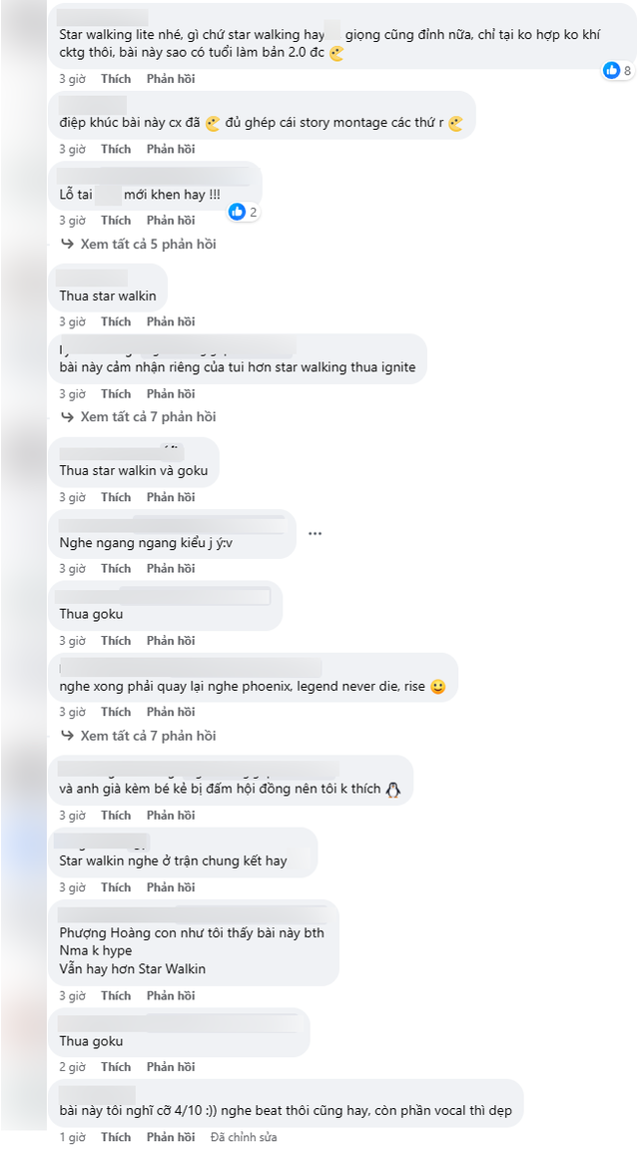Click the 'Thua star walkin' comment bubble
Viewport: 639px width, 1152px height.
click(x=108, y=297)
